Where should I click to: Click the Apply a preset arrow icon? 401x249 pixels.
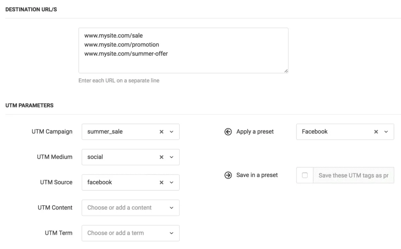point(228,132)
